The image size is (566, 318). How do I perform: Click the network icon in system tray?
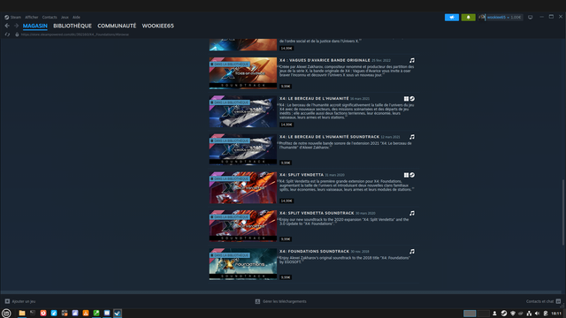[x=529, y=314]
